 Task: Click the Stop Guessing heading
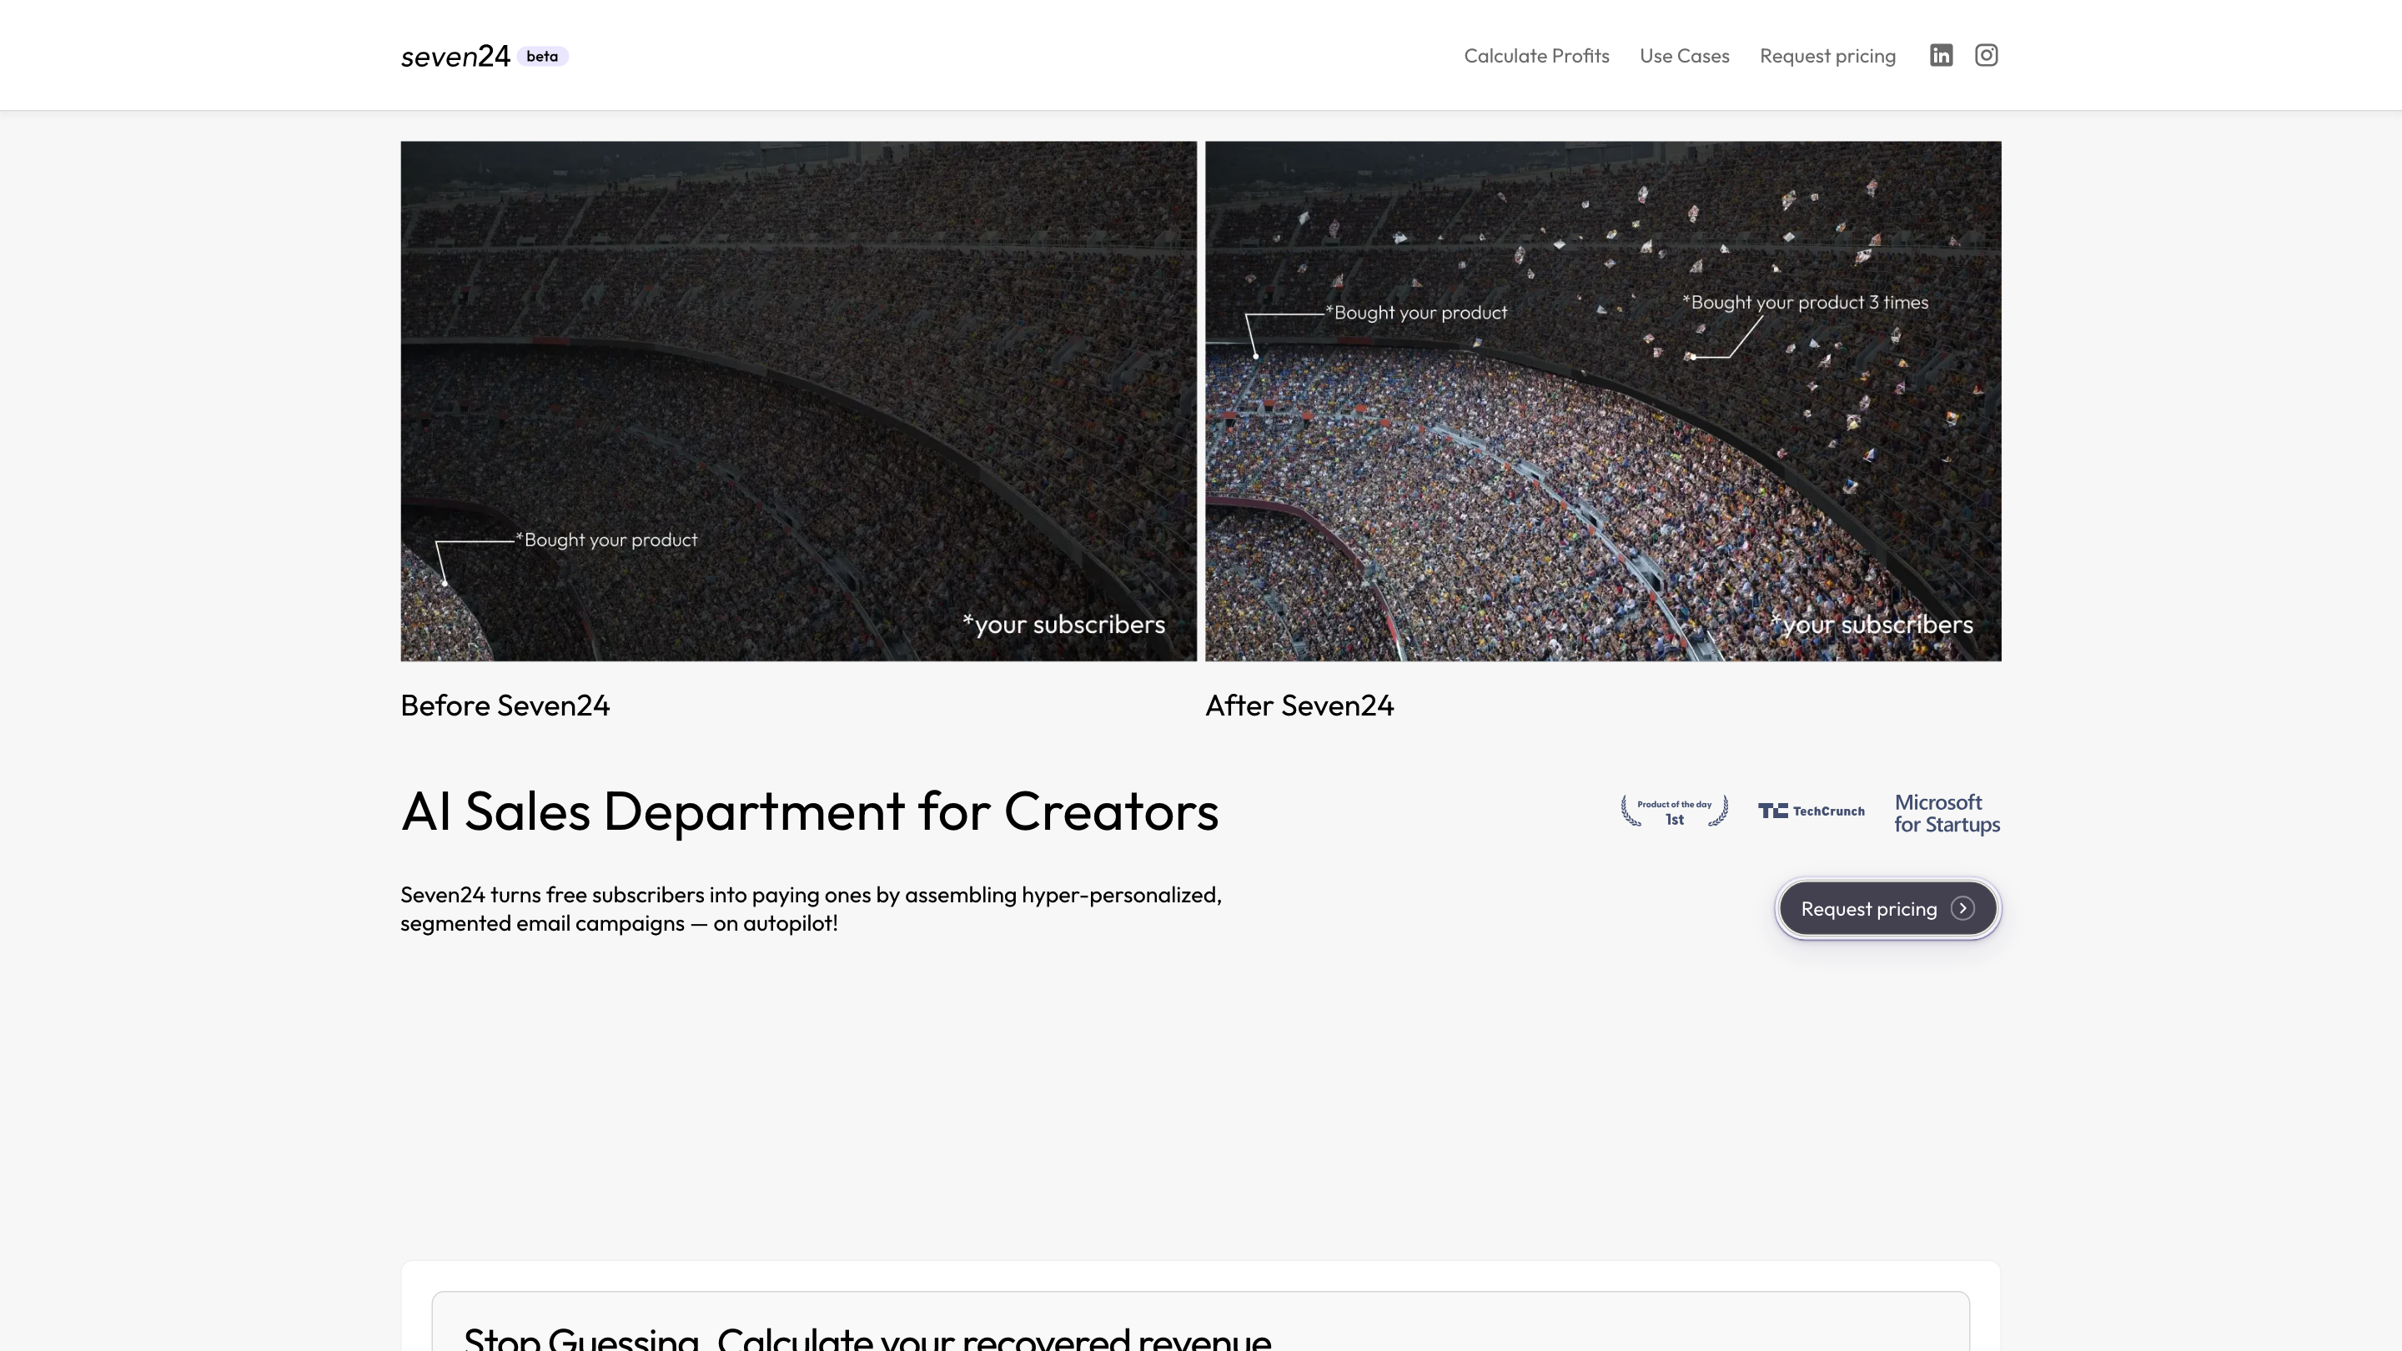point(867,1338)
